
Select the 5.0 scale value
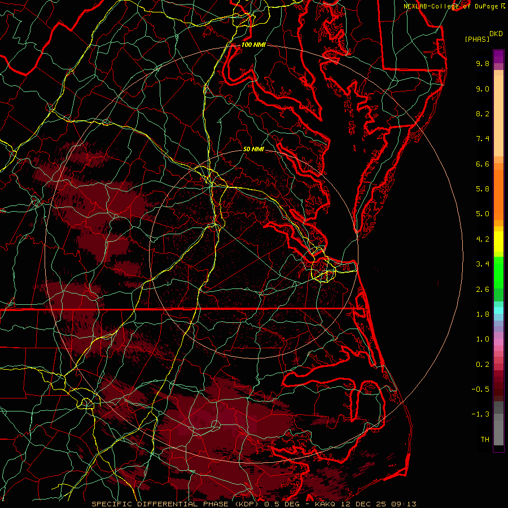pyautogui.click(x=483, y=214)
